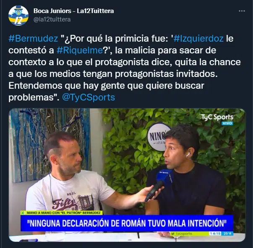Click the "MANO A MANO CON EL PATRÓN" label
Image resolution: width=253 pixels, height=248 pixels.
coord(64,213)
